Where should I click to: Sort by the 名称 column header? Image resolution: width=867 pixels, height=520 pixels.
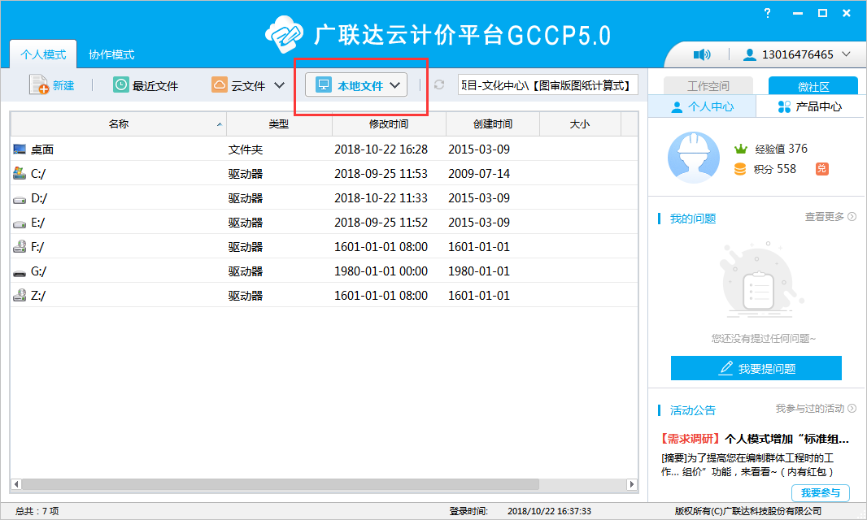coord(118,123)
